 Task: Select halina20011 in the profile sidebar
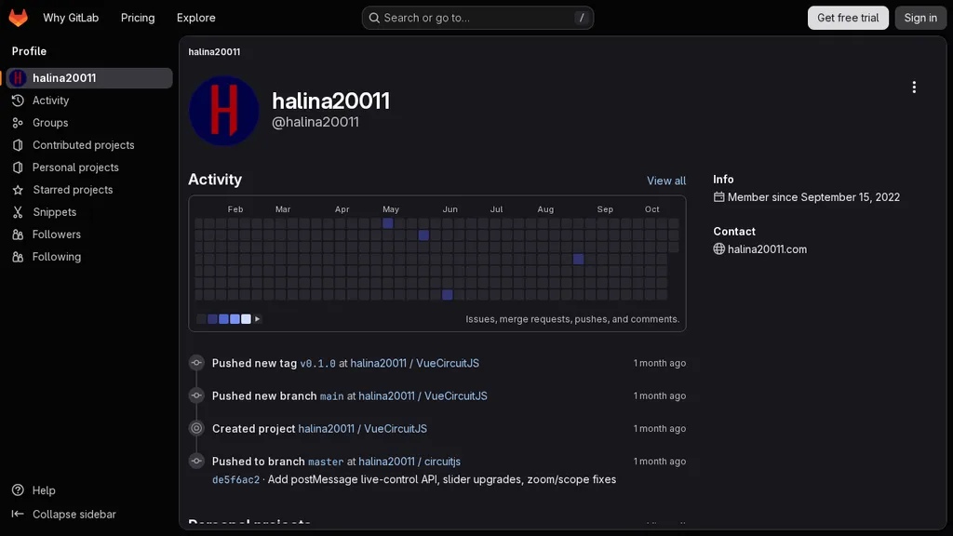[x=89, y=78]
